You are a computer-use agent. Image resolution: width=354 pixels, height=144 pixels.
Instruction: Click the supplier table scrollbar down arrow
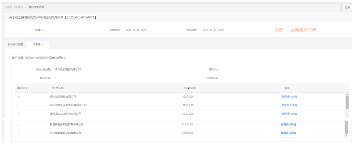346,135
